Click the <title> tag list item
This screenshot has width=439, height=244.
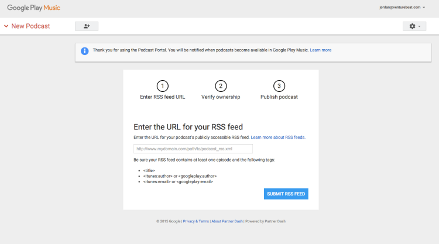point(149,170)
